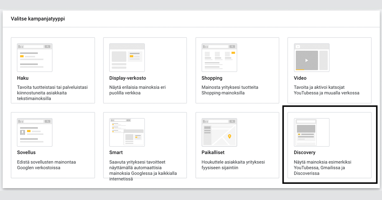The width and height of the screenshot is (382, 200).
Task: Choose the Display-verkosto title text
Action: click(x=127, y=78)
